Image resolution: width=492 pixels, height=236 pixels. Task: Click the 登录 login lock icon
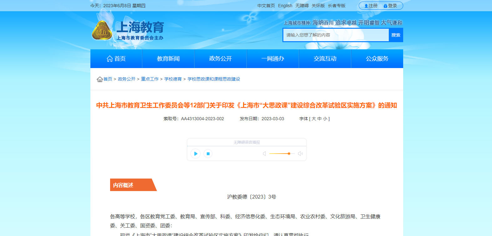click(x=385, y=6)
